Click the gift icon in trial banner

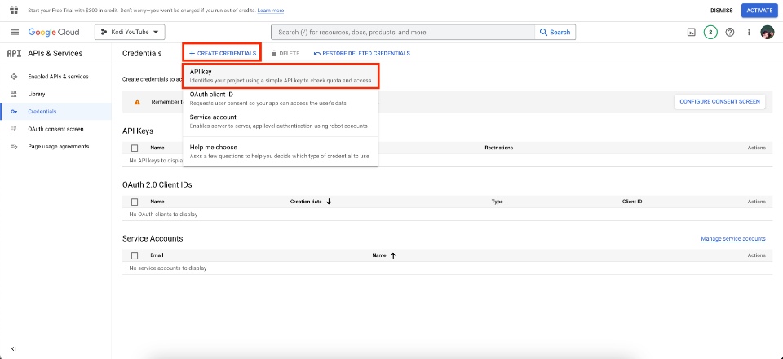point(14,10)
